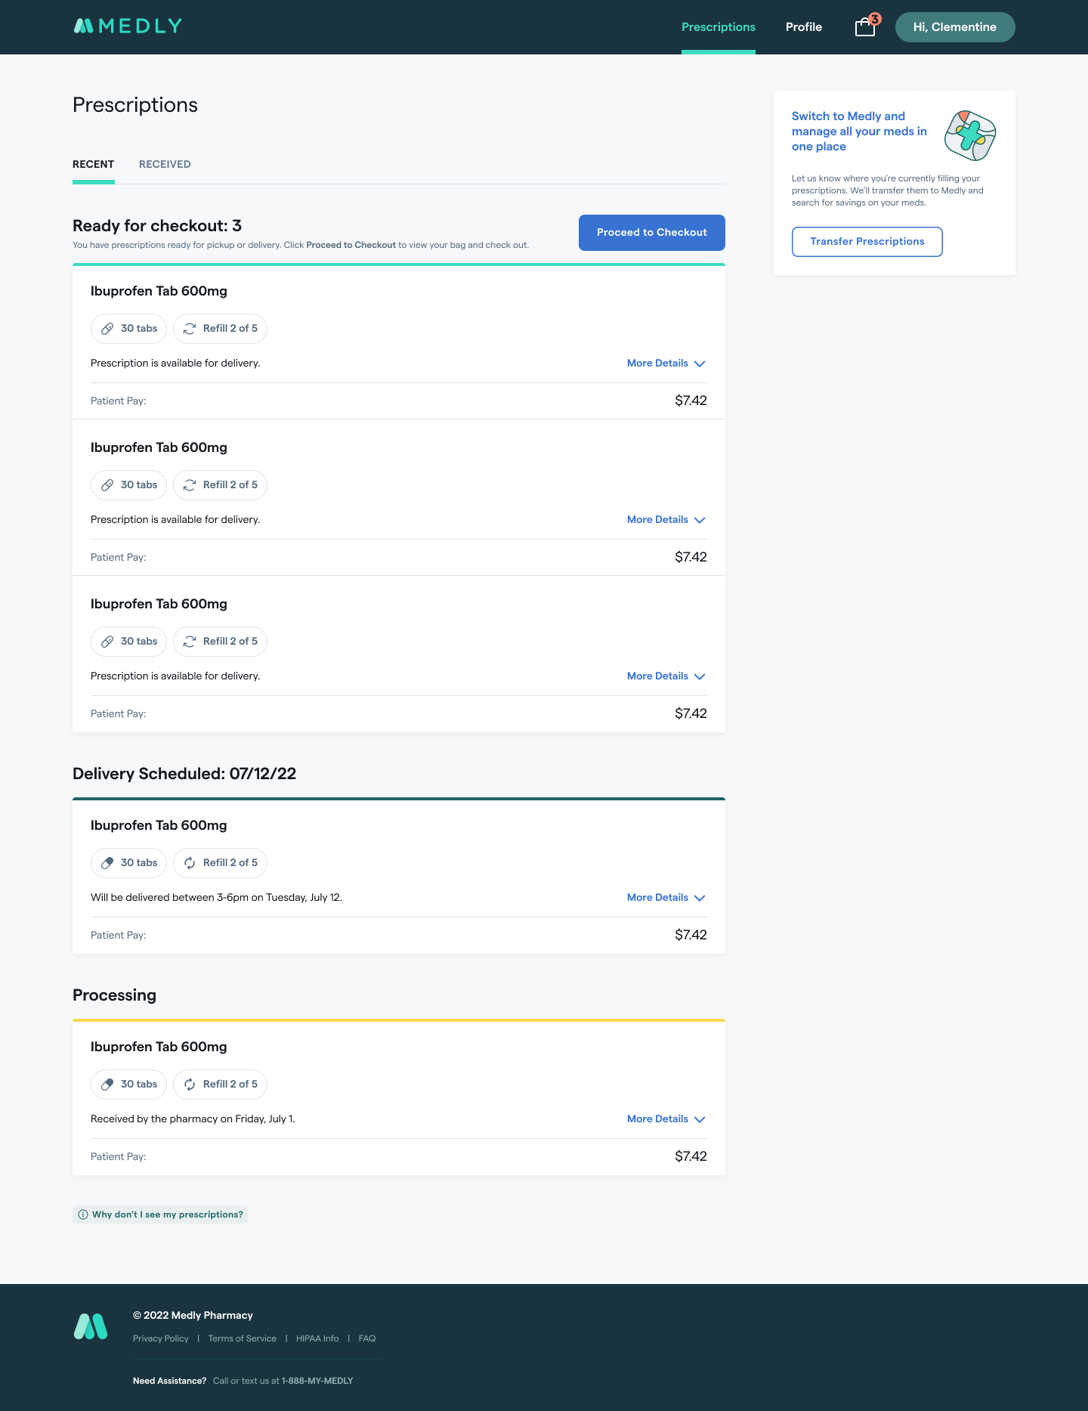Open the HIPAA Info footer link
This screenshot has width=1088, height=1411.
coord(317,1338)
